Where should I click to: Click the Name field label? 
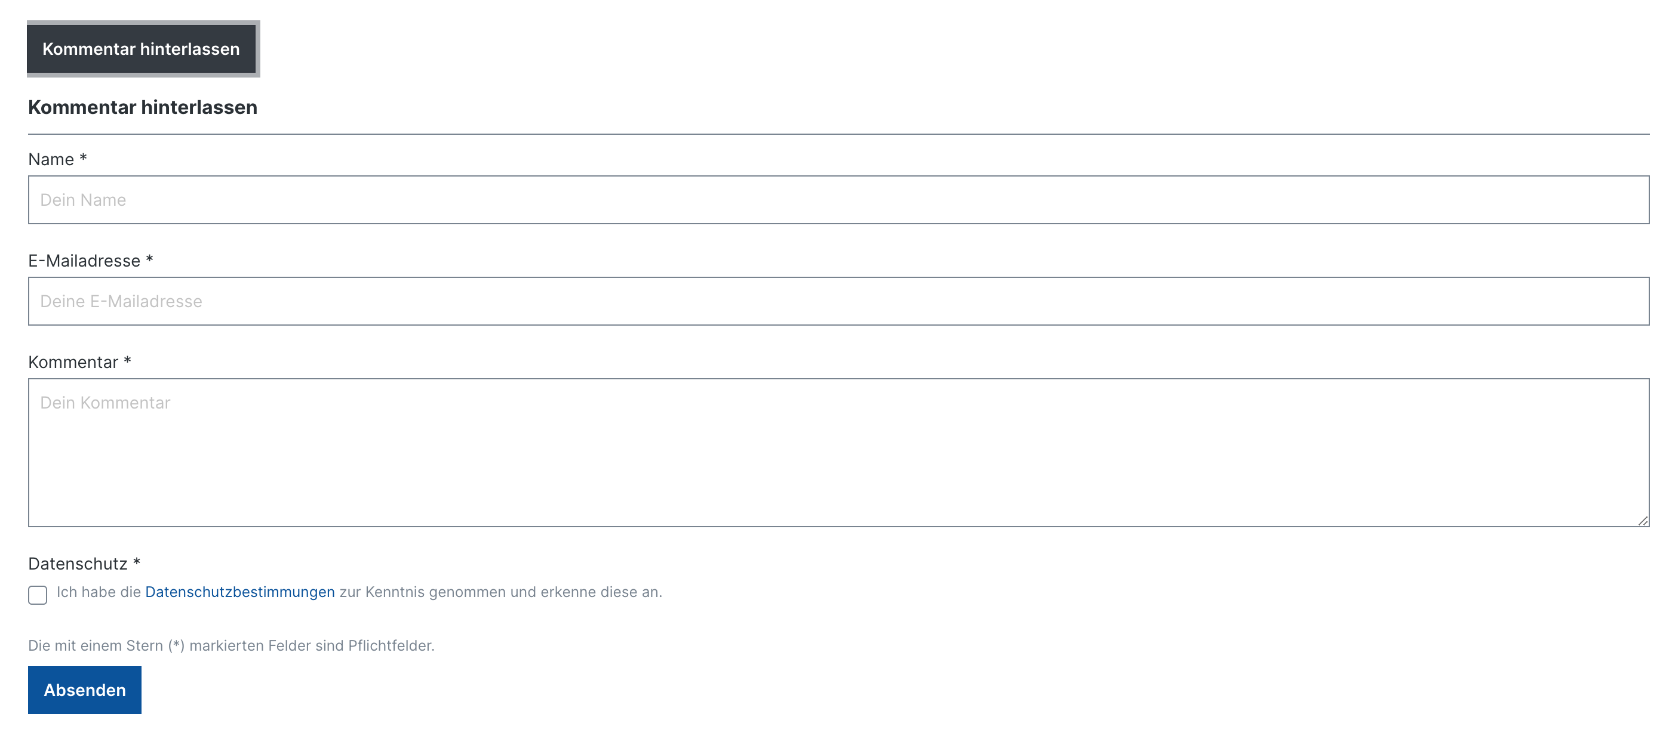pos(51,159)
